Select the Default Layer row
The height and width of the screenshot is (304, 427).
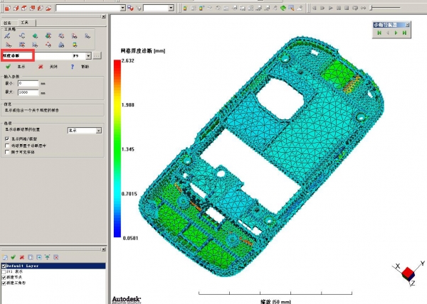click(53, 266)
